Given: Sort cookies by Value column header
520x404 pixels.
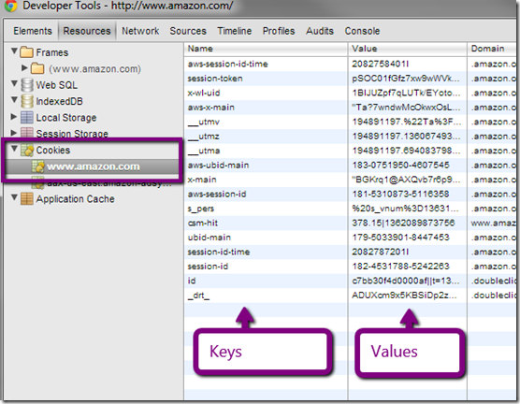Looking at the screenshot, I should pos(408,49).
